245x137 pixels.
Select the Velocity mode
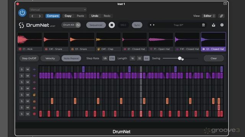tap(50, 58)
